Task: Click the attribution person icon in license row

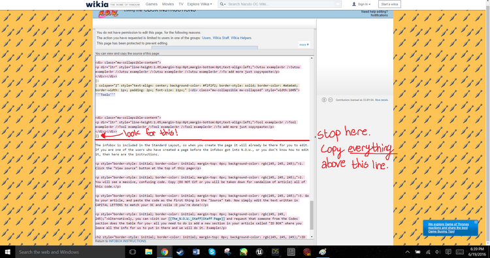Action: 324,100
